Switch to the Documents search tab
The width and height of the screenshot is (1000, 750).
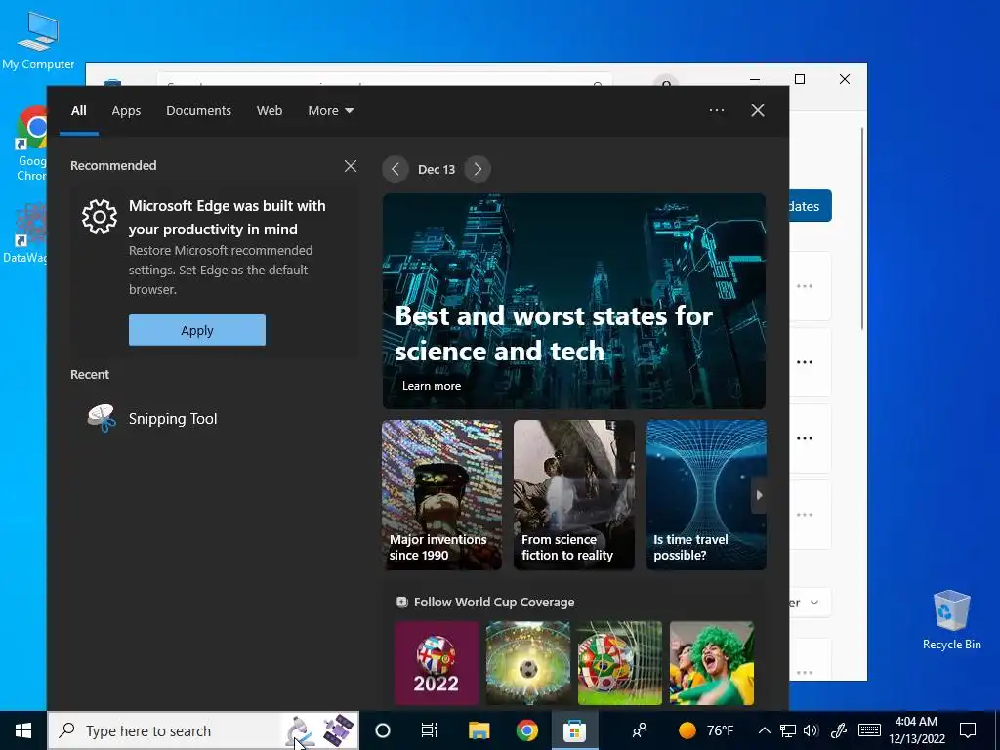click(198, 111)
